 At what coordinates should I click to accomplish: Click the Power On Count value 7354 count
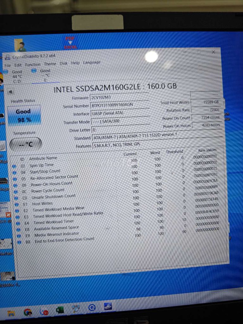coord(206,118)
